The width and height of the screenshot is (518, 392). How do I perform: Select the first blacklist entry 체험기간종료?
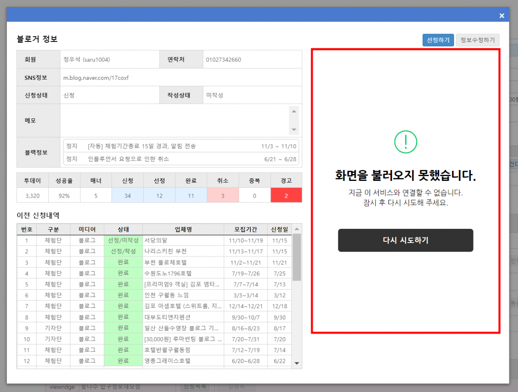pos(181,146)
